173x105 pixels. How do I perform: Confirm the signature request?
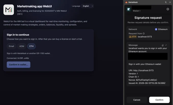[159, 100]
